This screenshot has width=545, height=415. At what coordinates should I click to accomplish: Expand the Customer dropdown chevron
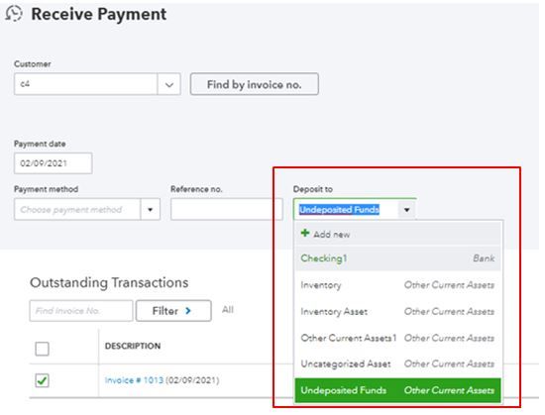[x=168, y=84]
